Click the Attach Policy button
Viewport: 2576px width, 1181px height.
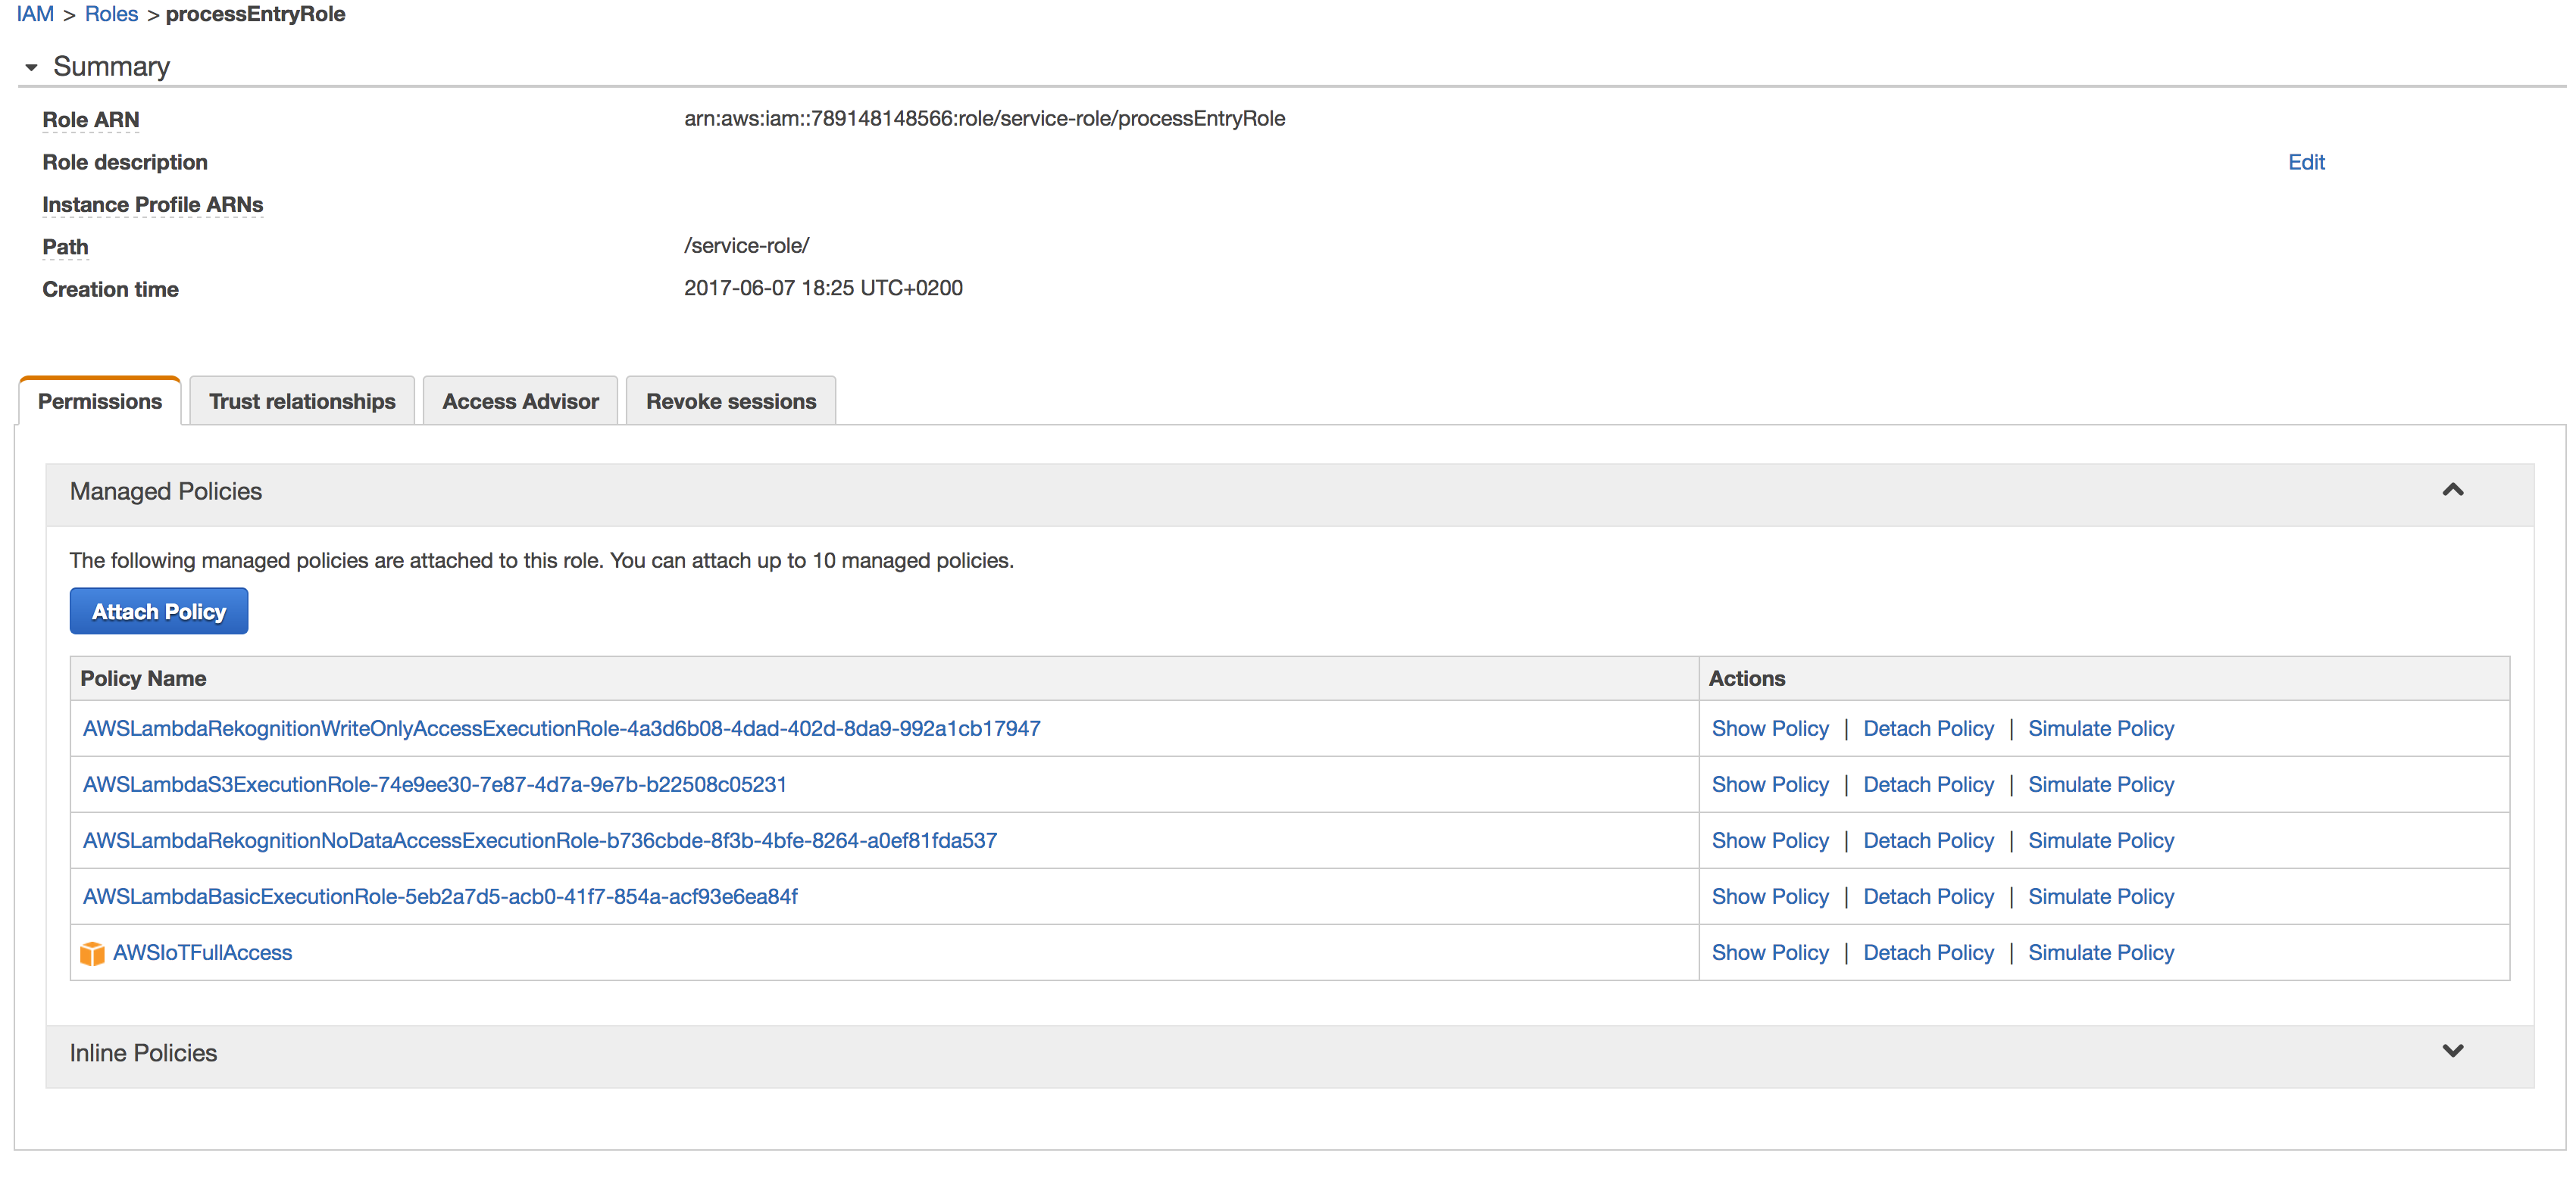click(x=159, y=612)
